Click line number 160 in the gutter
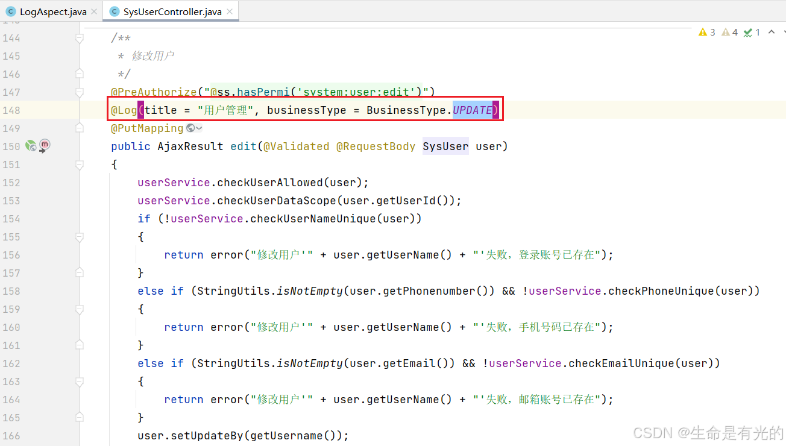This screenshot has width=786, height=446. point(11,327)
